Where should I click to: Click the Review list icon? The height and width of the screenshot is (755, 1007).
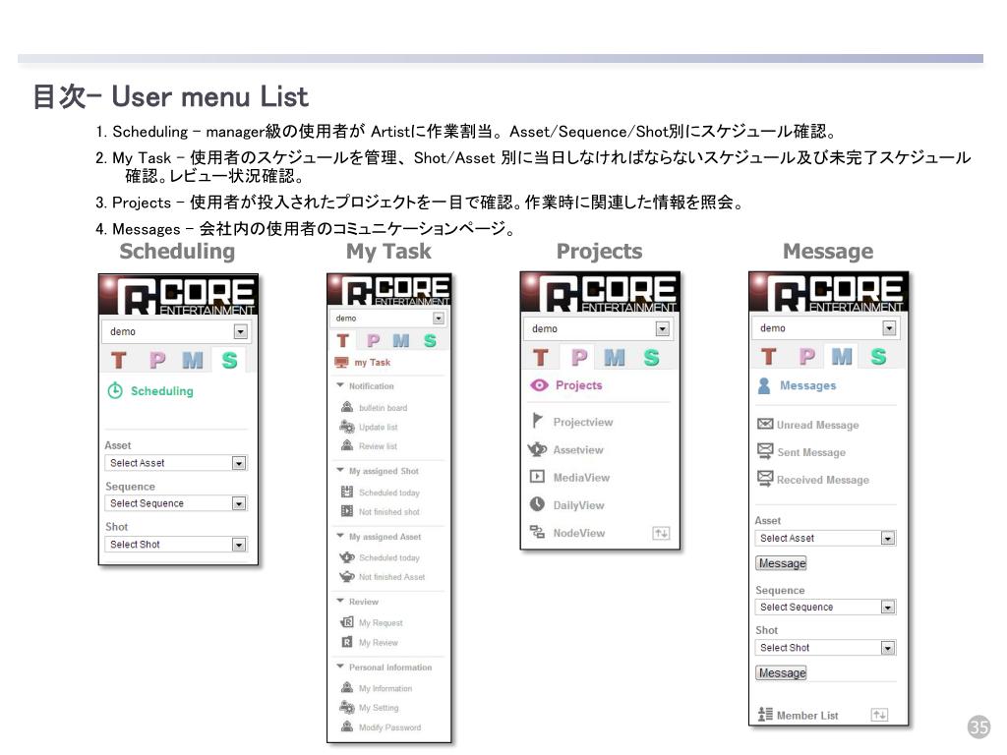[347, 445]
